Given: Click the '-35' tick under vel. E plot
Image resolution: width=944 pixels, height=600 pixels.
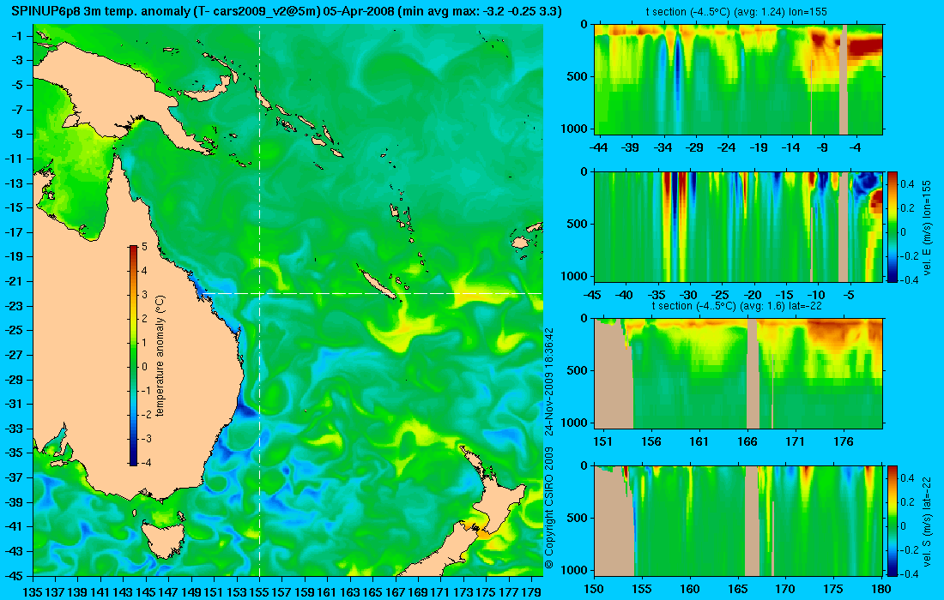Looking at the screenshot, I should coord(657,295).
